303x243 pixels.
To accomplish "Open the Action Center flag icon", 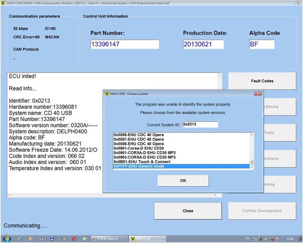I will click(277, 239).
